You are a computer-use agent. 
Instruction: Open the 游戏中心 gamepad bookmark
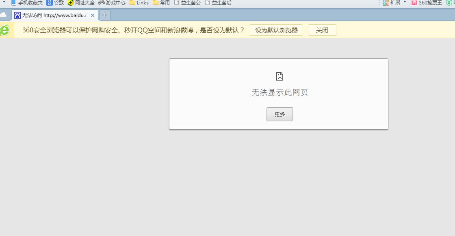pyautogui.click(x=112, y=2)
